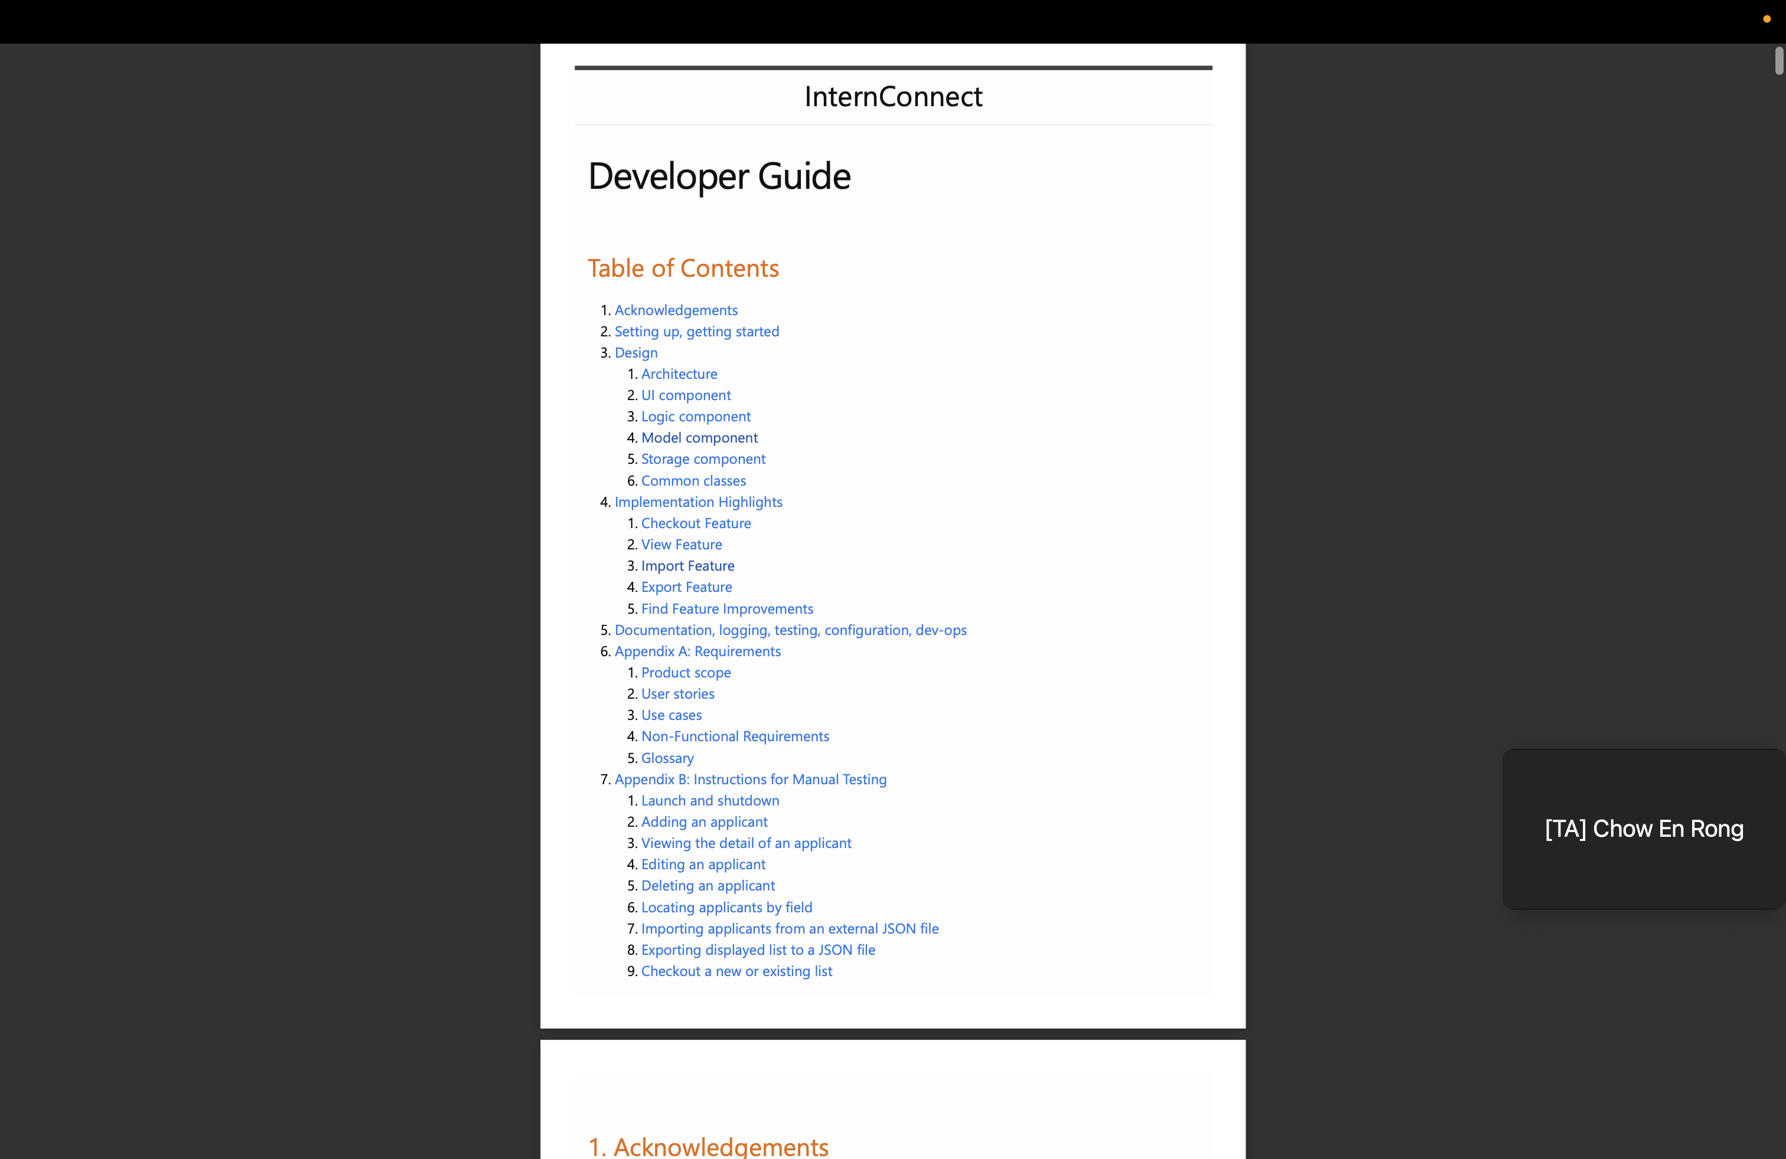Select the Model component link
This screenshot has height=1159, width=1786.
tap(699, 438)
